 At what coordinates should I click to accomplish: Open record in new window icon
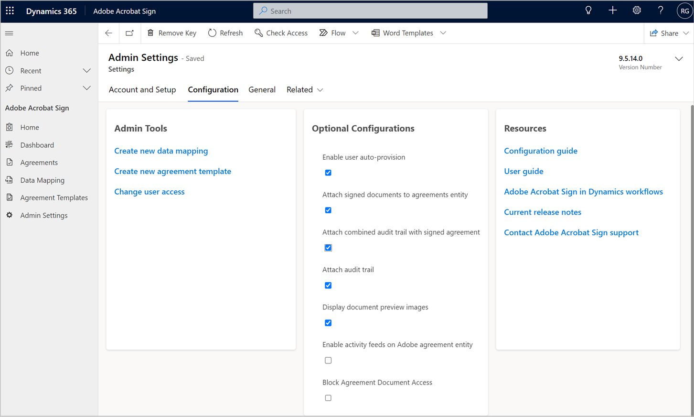[129, 33]
